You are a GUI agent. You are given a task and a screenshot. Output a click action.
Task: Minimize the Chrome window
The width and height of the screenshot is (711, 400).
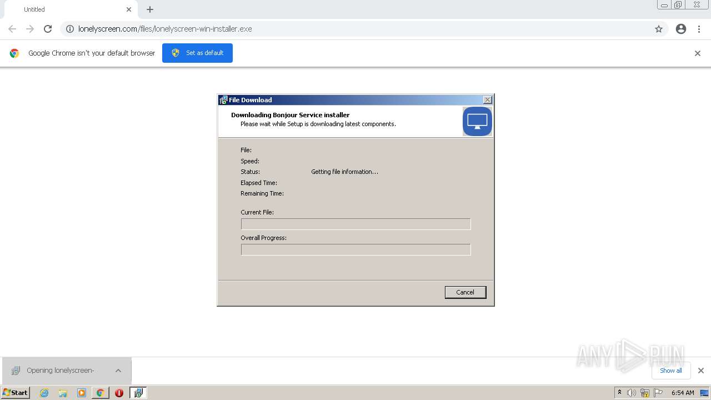point(664,5)
